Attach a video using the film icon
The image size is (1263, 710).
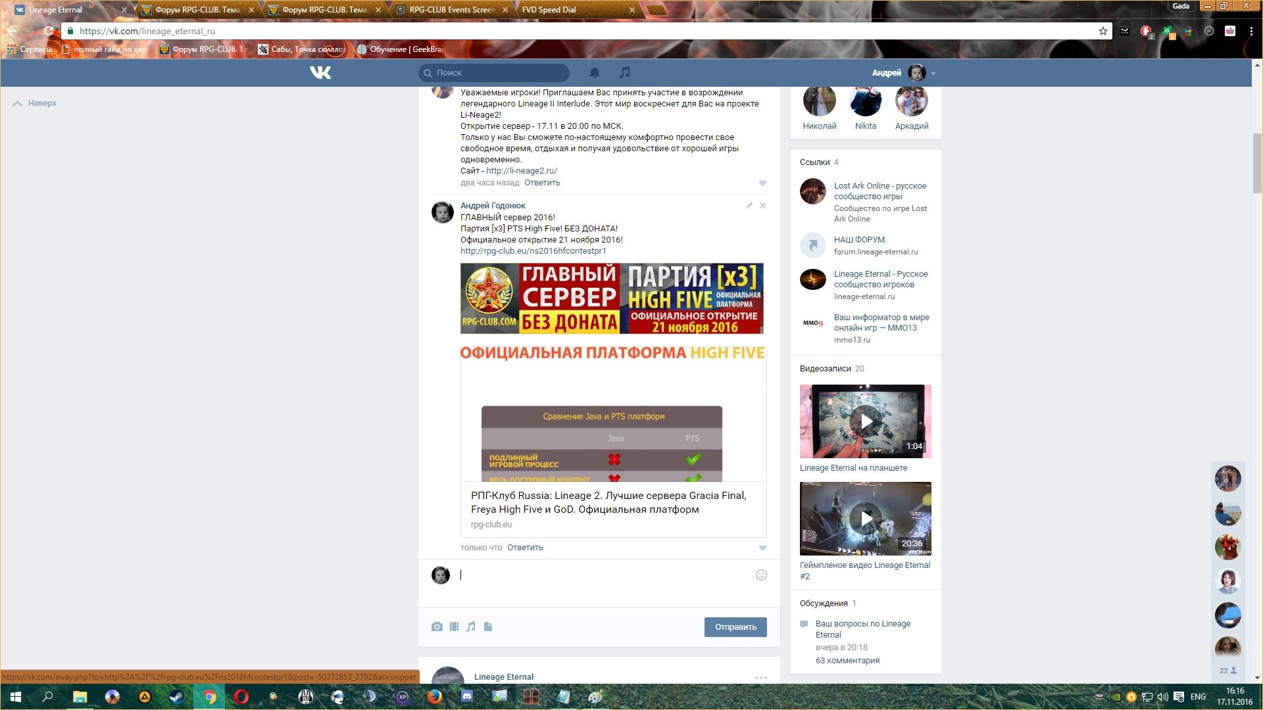pyautogui.click(x=454, y=627)
